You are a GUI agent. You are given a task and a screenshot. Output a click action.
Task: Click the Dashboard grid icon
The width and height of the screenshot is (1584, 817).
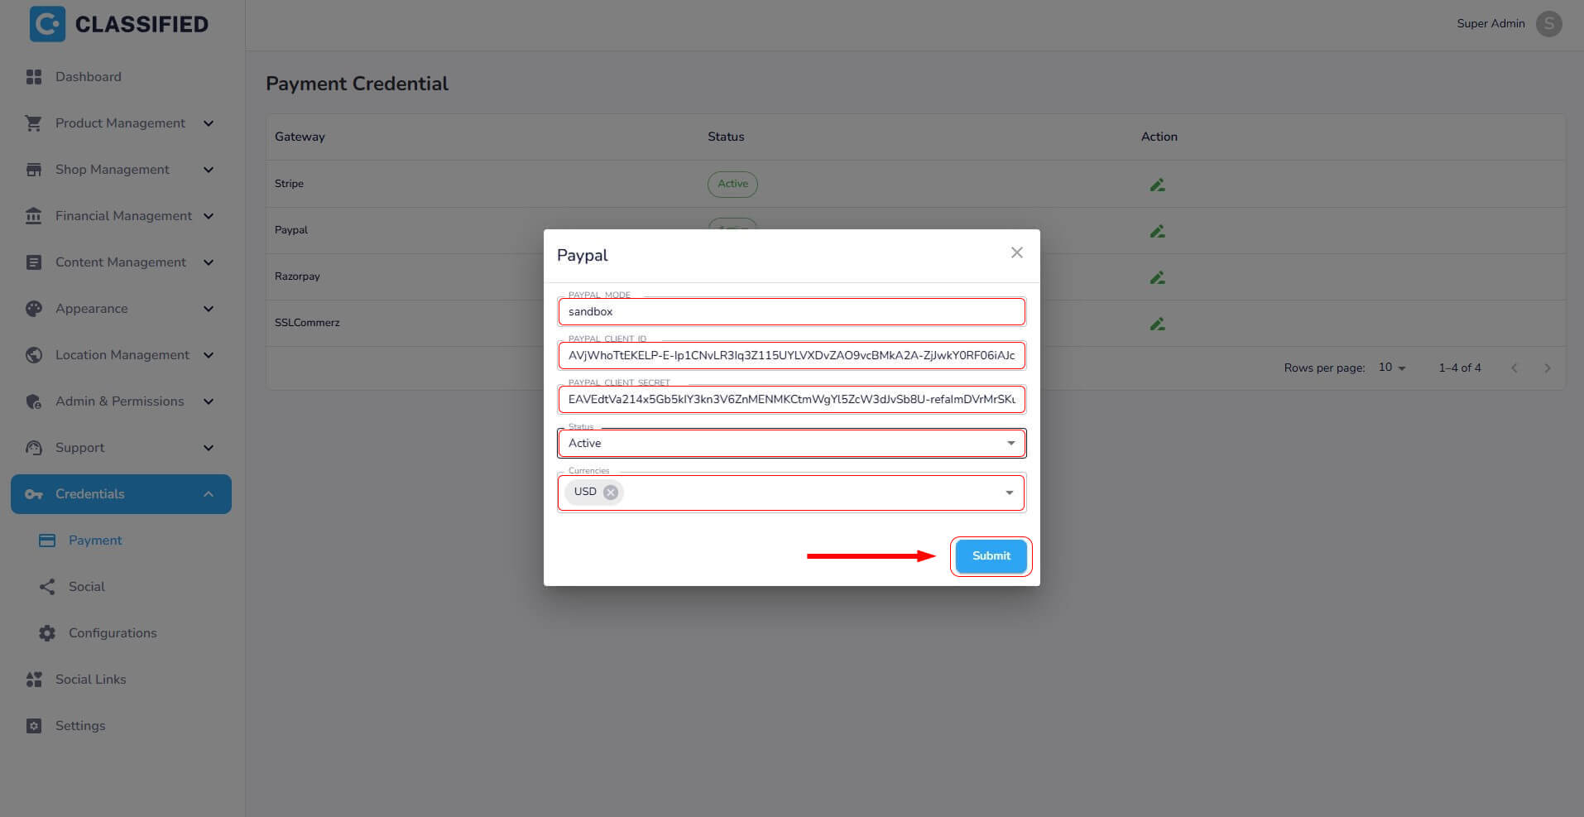(34, 77)
